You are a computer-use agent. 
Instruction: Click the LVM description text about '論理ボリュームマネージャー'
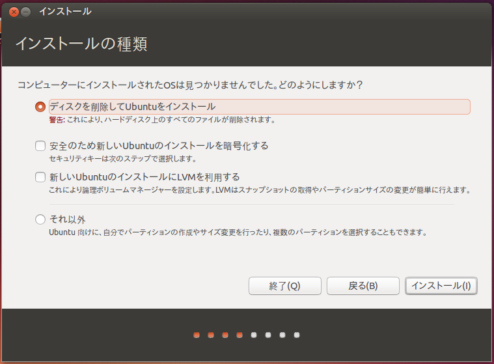[260, 190]
